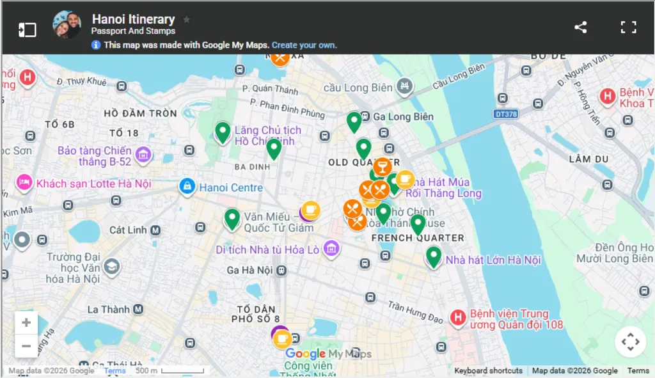Select the orange cocktail glass pin in Old Quarter

(x=382, y=167)
